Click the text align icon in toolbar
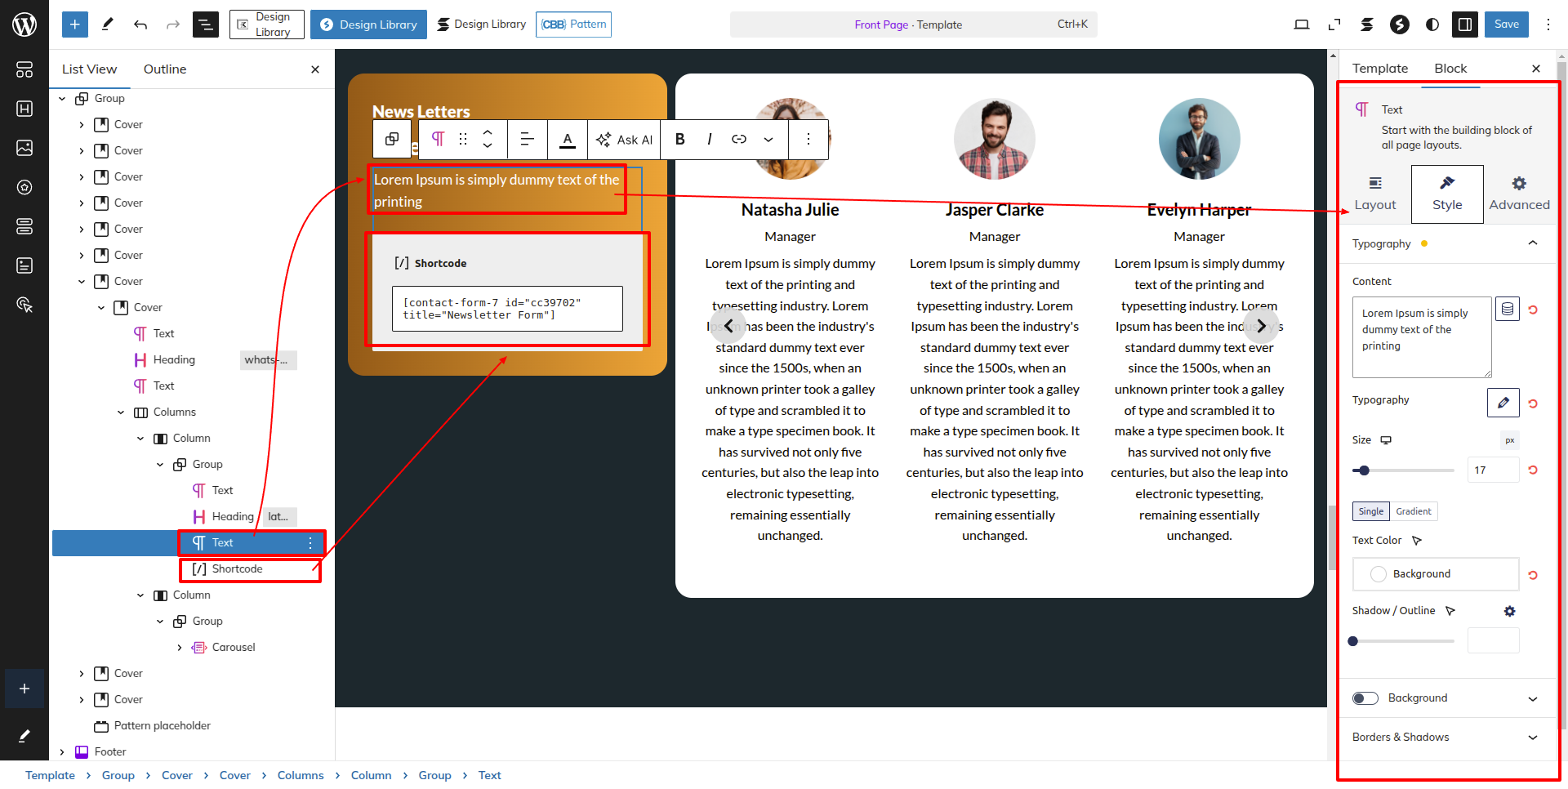The height and width of the screenshot is (789, 1568). (528, 139)
